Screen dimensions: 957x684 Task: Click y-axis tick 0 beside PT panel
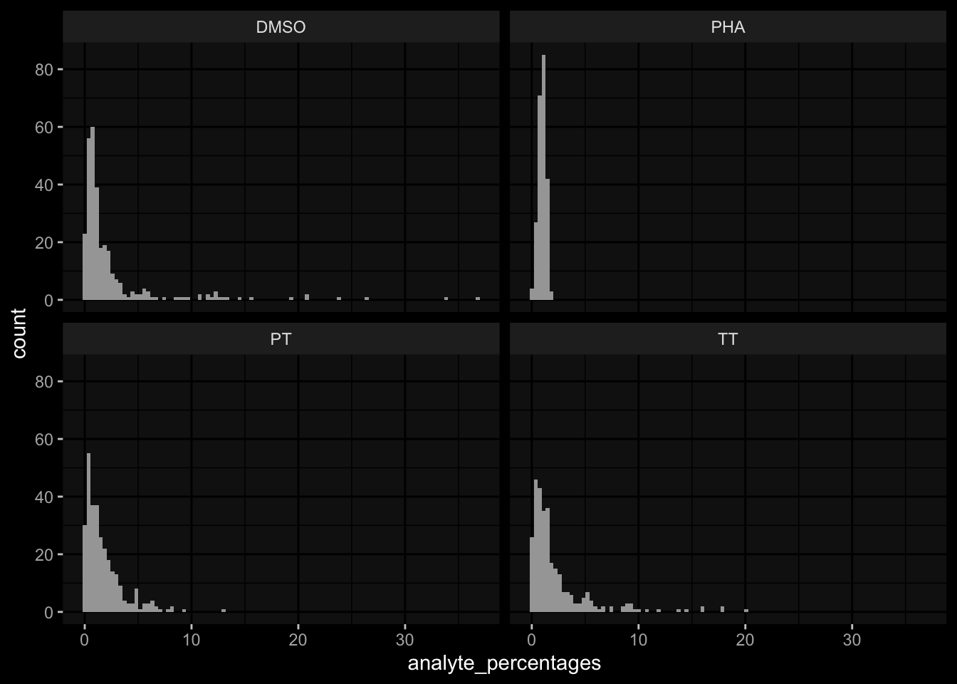click(48, 612)
